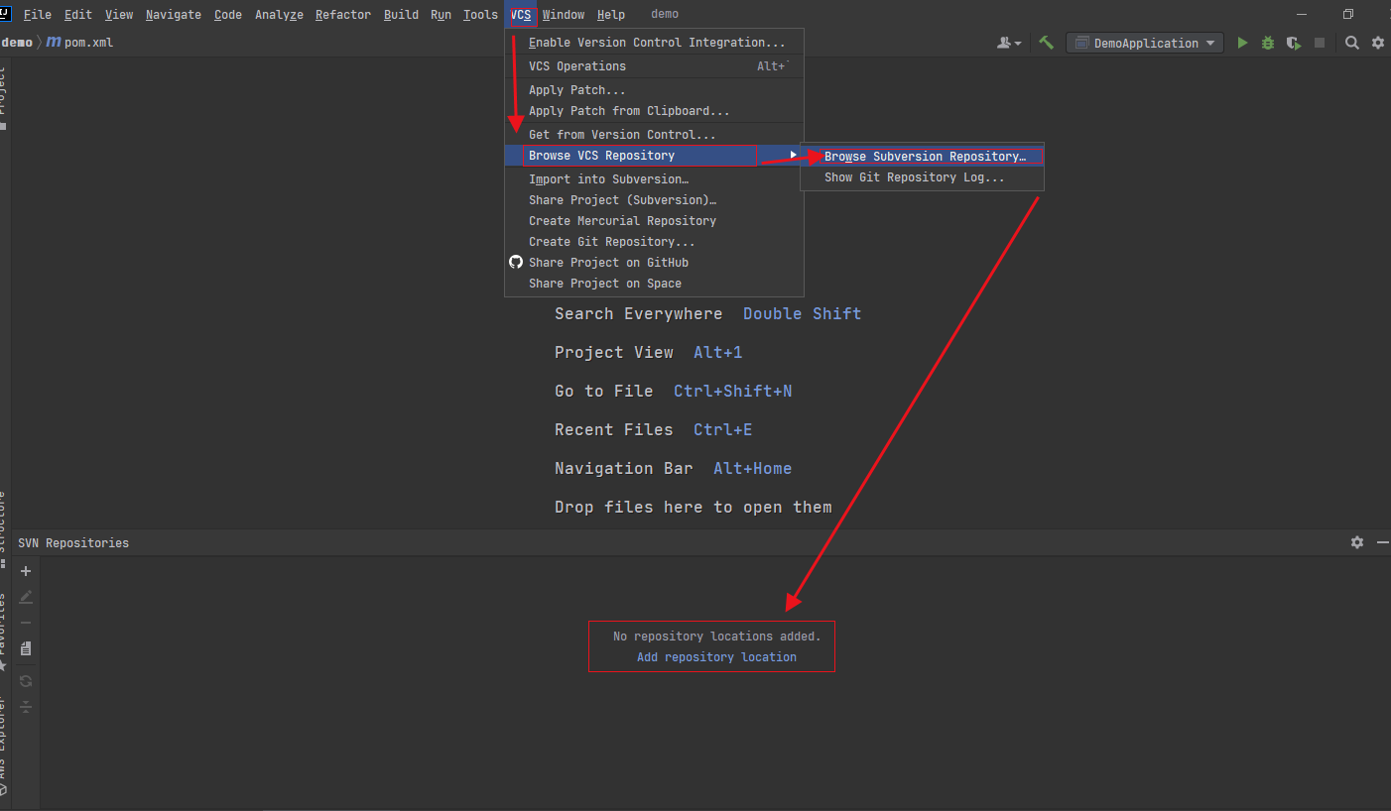Image resolution: width=1391 pixels, height=811 pixels.
Task: Select Create Git Repository
Action: point(655,242)
